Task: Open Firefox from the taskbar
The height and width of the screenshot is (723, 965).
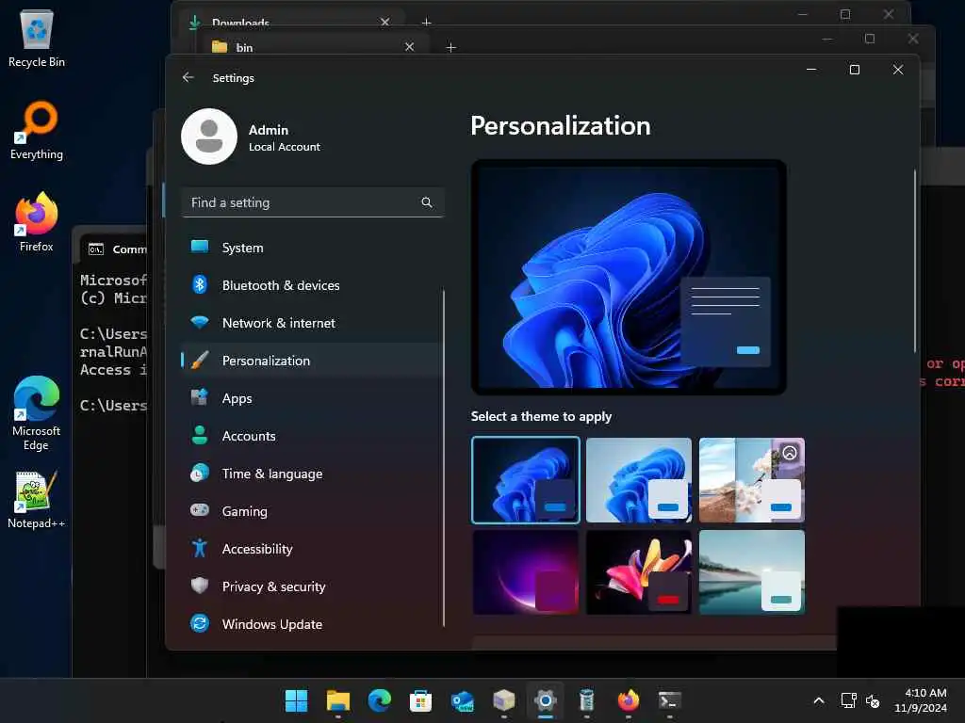Action: [x=628, y=700]
